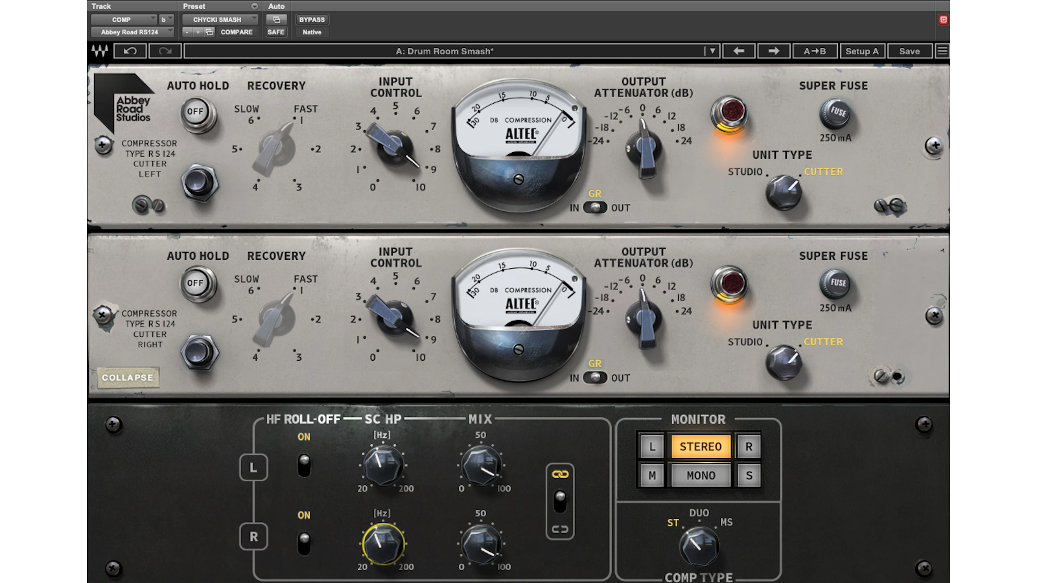
Task: Click the red target icon top right
Action: (x=944, y=19)
